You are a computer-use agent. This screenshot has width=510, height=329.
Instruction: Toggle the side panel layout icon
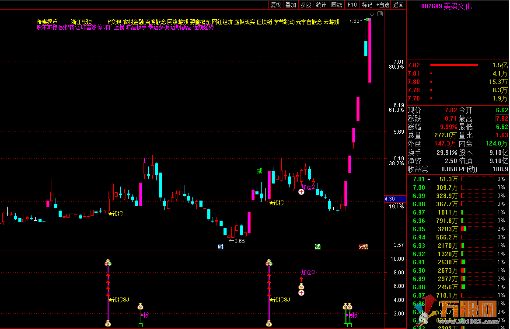(x=379, y=14)
